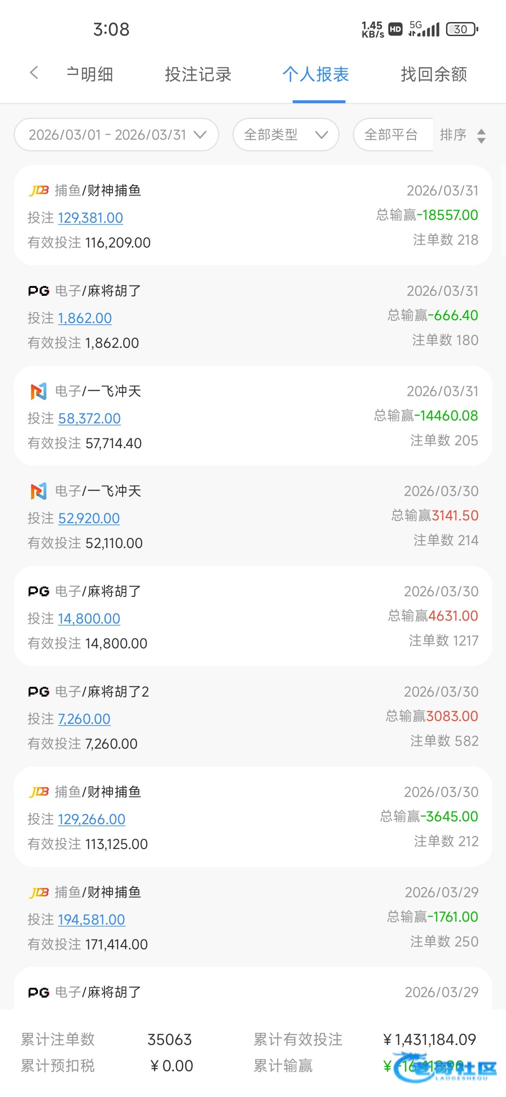Open the 个人报表 tab

316,74
